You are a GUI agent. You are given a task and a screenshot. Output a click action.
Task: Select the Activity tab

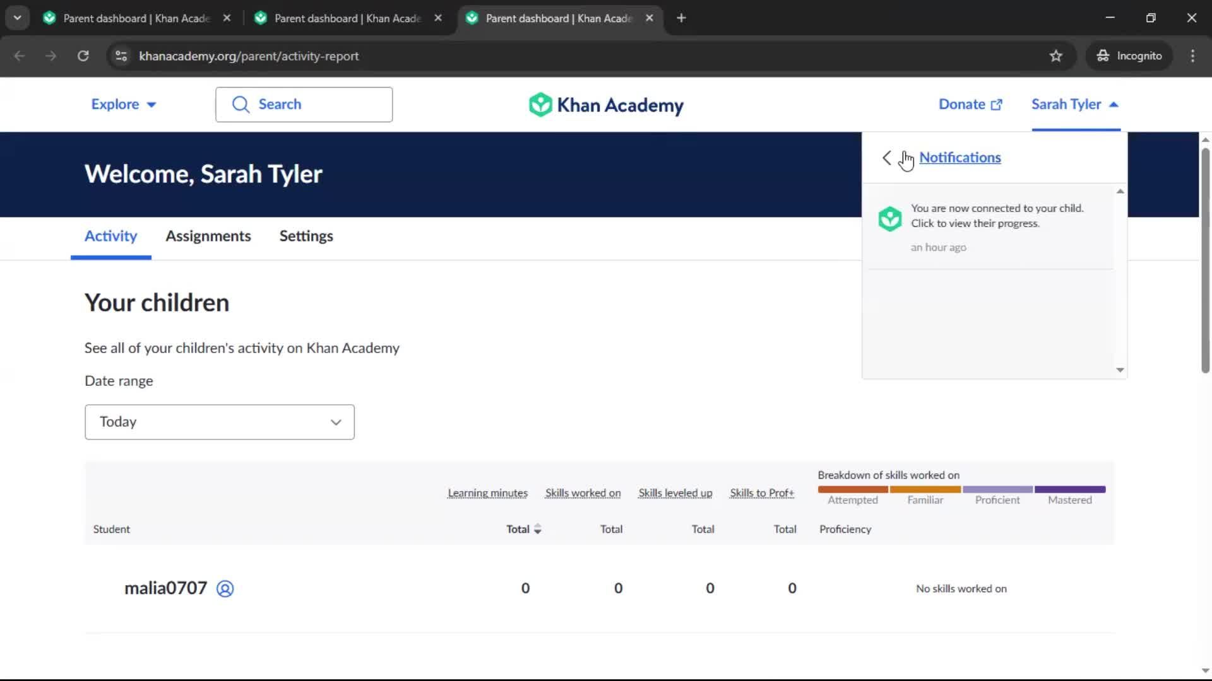pyautogui.click(x=111, y=236)
